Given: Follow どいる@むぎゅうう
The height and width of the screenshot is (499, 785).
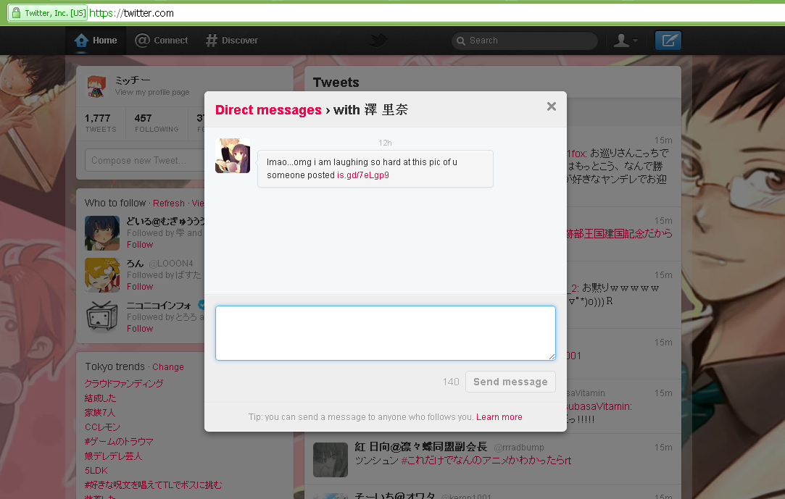Looking at the screenshot, I should pos(140,245).
